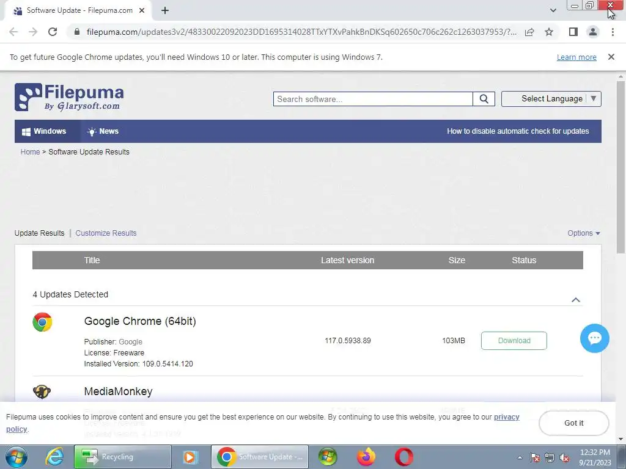This screenshot has height=469, width=626.
Task: Click the address bar URL
Action: coord(301,32)
